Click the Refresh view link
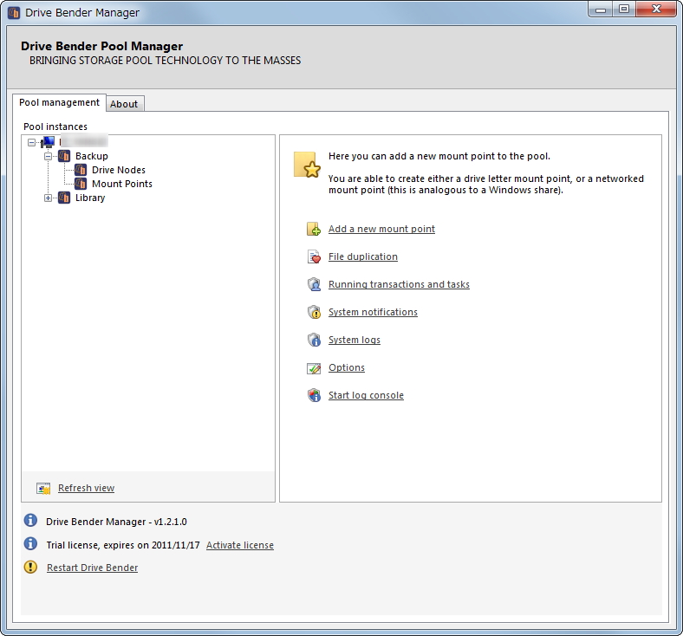This screenshot has width=683, height=636. coord(87,488)
